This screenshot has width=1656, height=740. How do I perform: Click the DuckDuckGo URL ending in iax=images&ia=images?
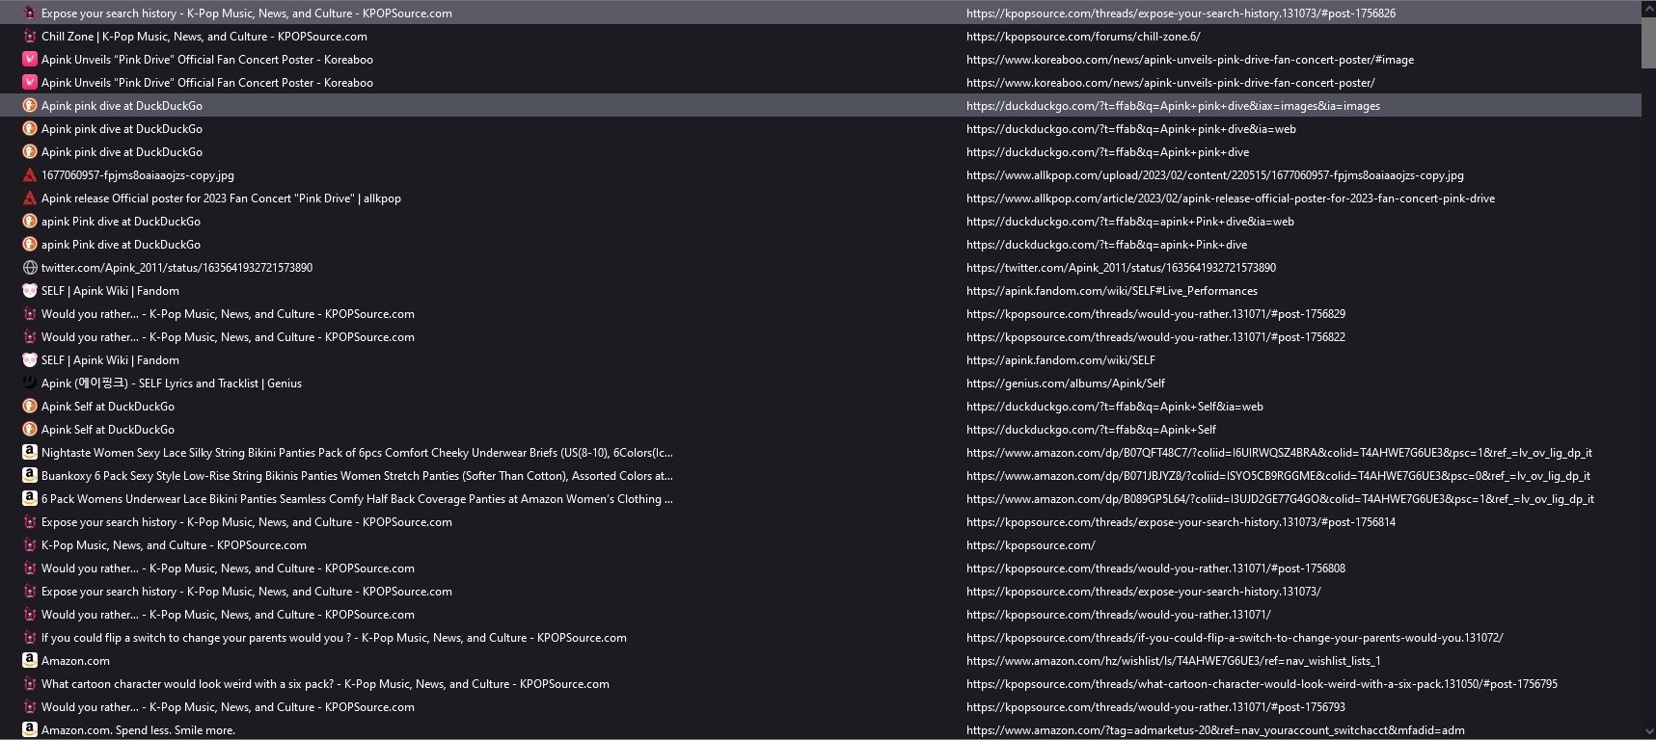[1173, 106]
